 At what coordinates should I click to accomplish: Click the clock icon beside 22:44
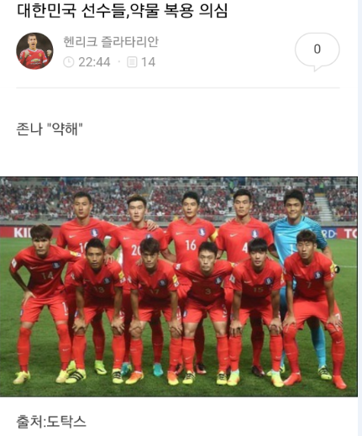coord(69,62)
